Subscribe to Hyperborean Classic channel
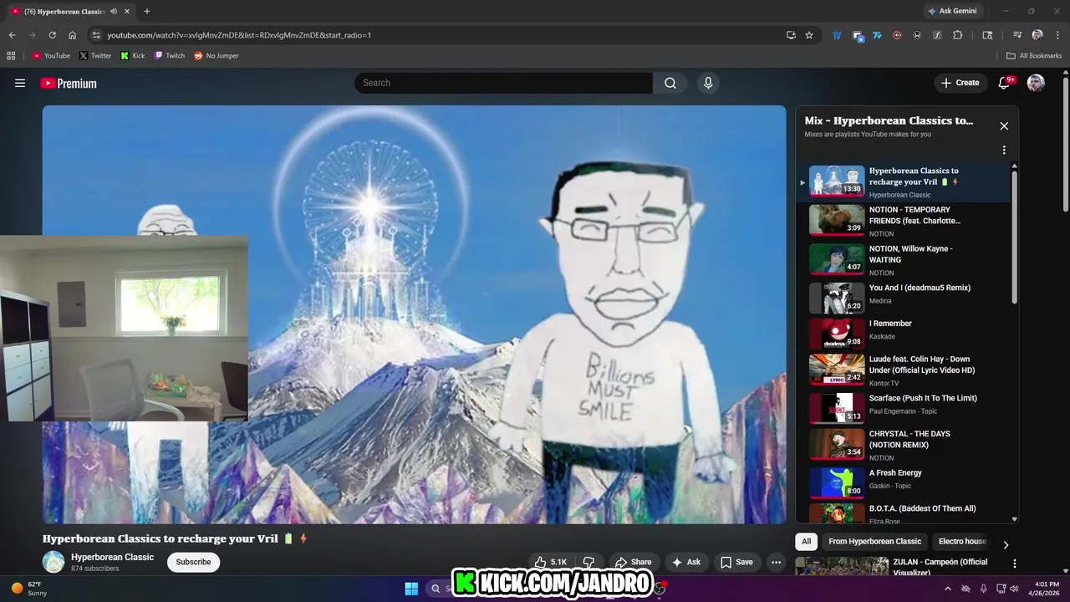Image resolution: width=1070 pixels, height=602 pixels. [193, 562]
